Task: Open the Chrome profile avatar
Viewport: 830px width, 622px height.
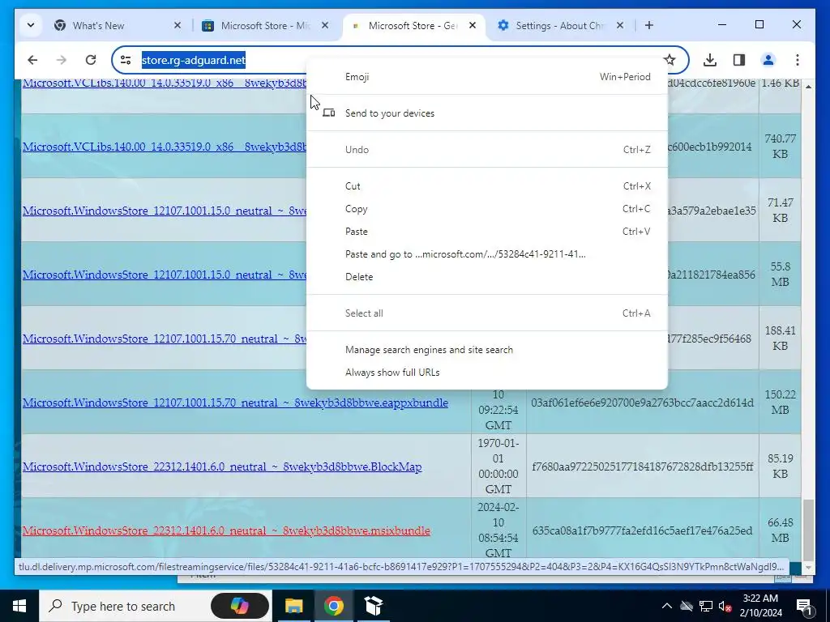Action: click(x=768, y=60)
